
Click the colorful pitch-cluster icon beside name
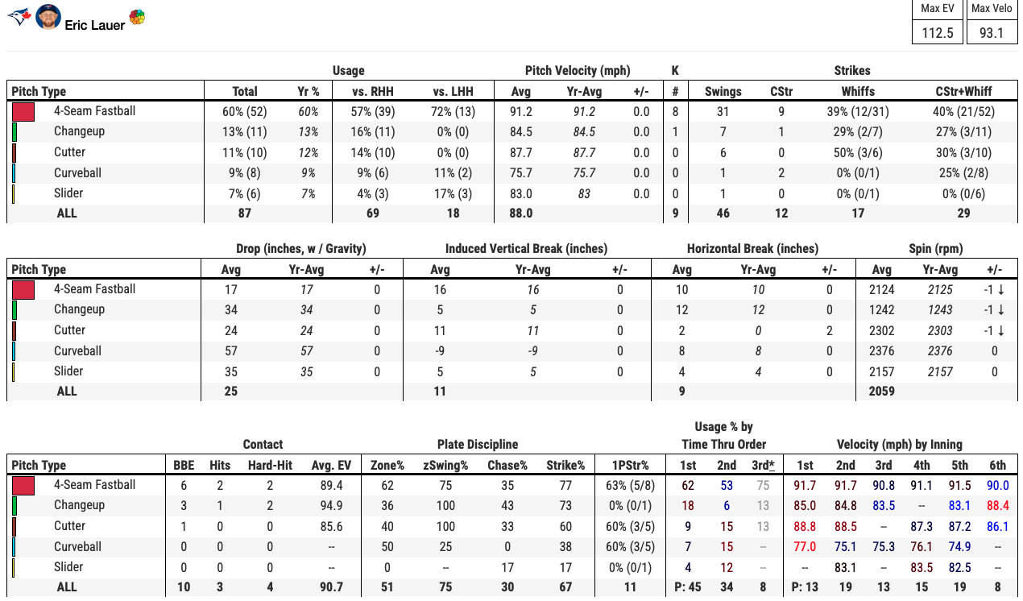click(x=137, y=17)
